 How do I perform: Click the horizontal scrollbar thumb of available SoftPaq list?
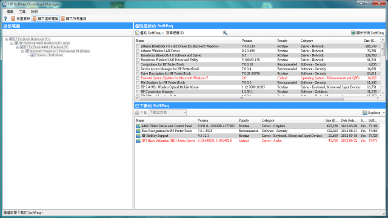point(241,98)
